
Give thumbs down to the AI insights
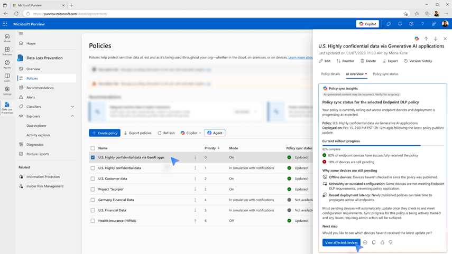point(391,242)
